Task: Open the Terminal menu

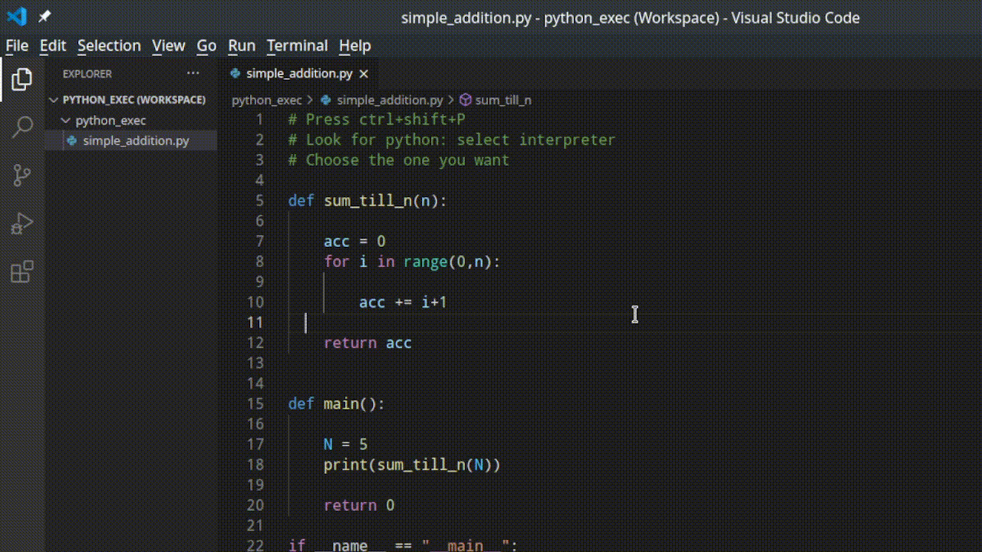Action: (x=297, y=45)
